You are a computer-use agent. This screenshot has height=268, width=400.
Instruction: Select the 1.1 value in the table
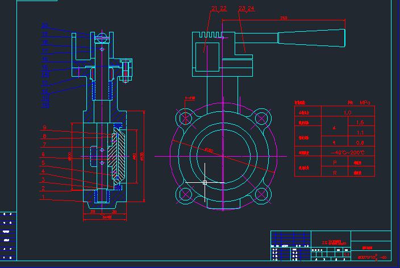tap(360, 133)
